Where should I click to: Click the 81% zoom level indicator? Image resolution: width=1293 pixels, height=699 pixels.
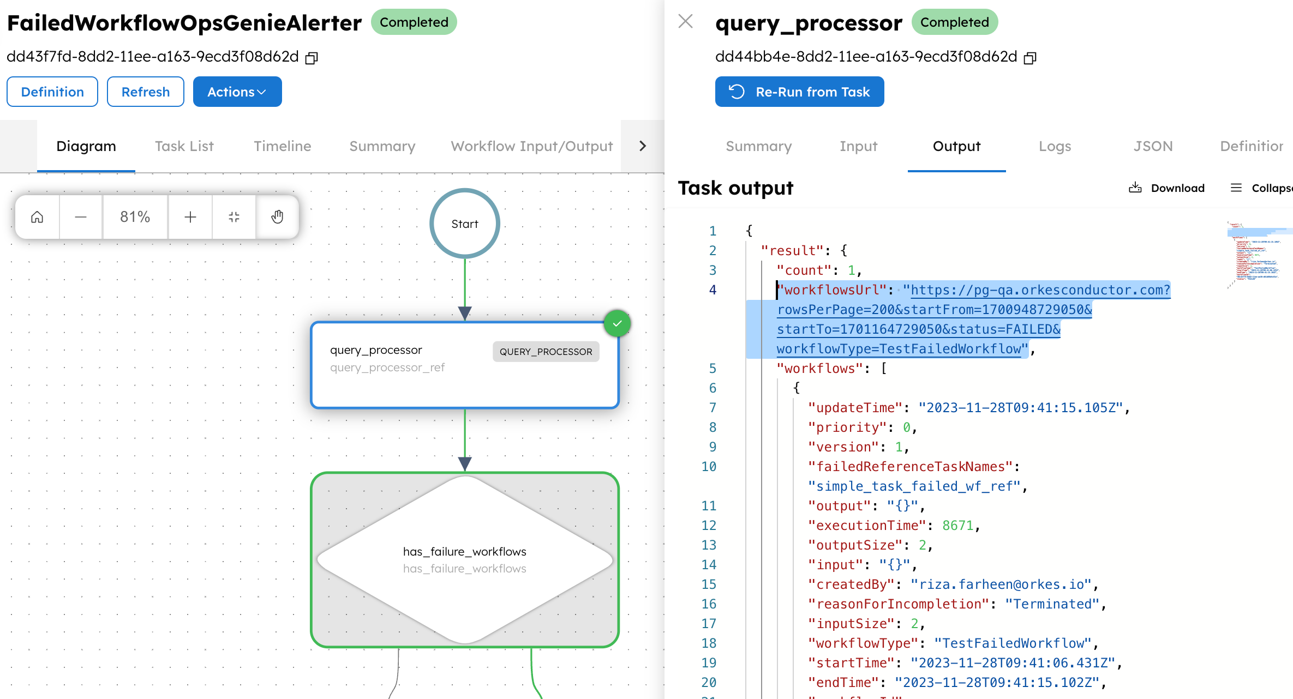click(x=135, y=216)
